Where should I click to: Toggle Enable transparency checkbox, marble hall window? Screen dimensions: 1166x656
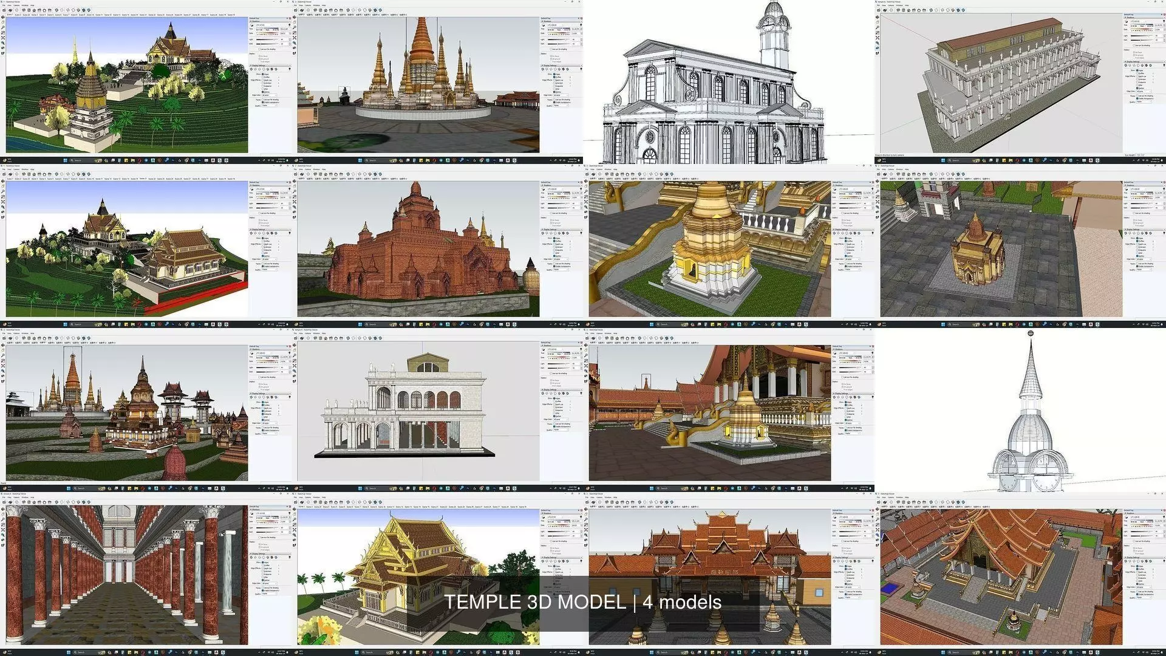[262, 590]
